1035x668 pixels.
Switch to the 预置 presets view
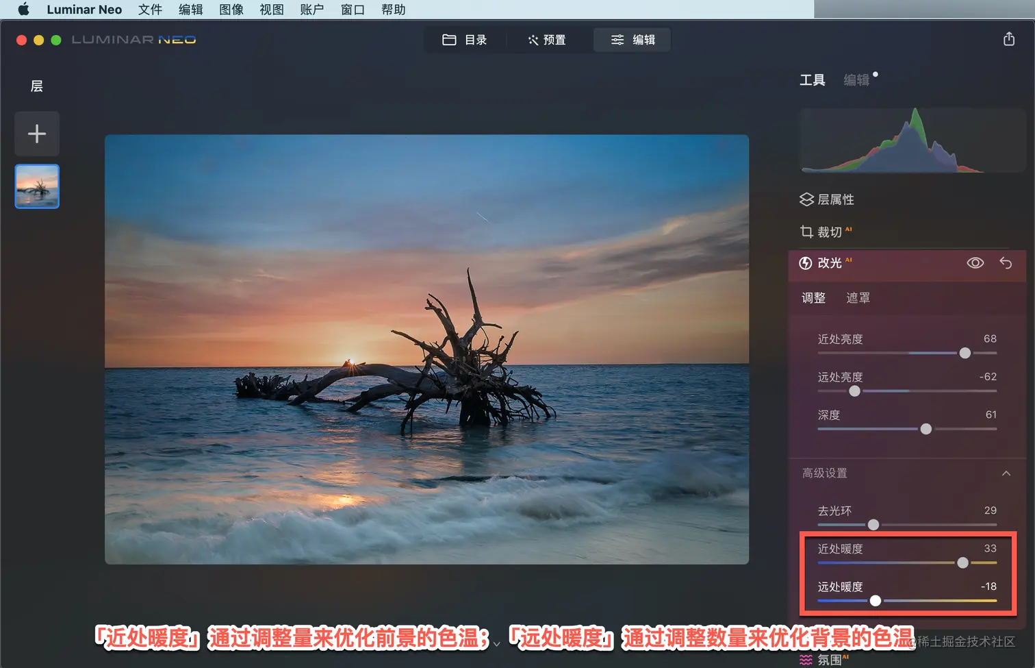pos(547,40)
